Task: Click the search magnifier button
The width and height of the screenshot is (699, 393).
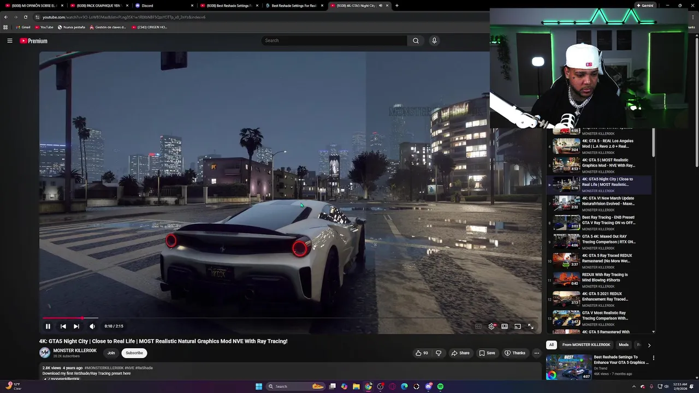Action: coord(416,40)
